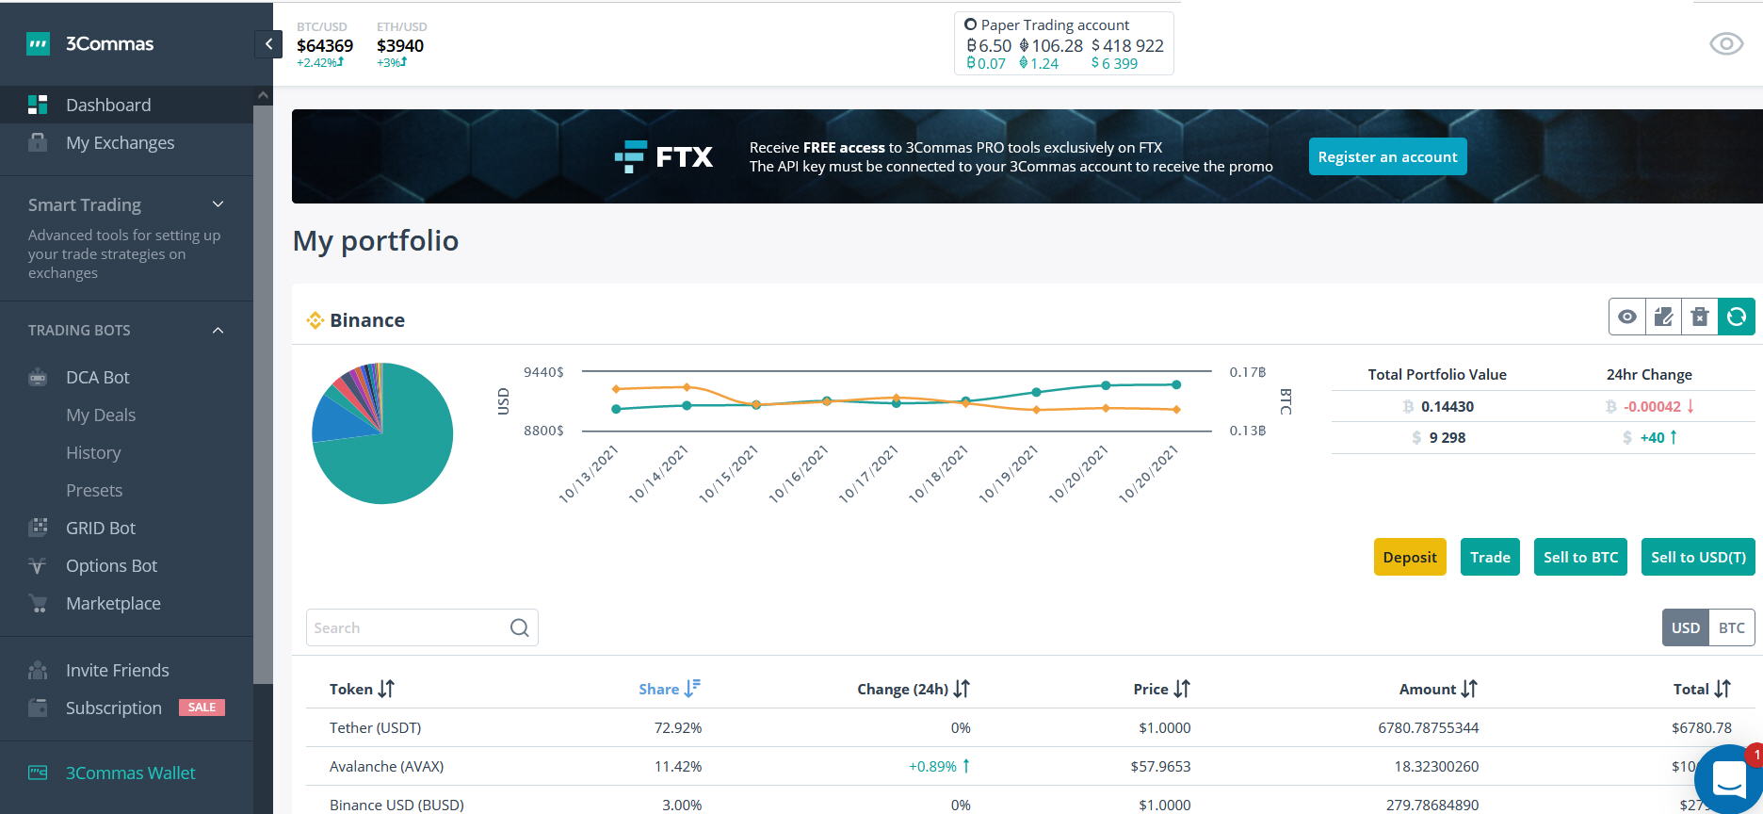Open Options Bot page
This screenshot has width=1763, height=814.
click(x=111, y=565)
